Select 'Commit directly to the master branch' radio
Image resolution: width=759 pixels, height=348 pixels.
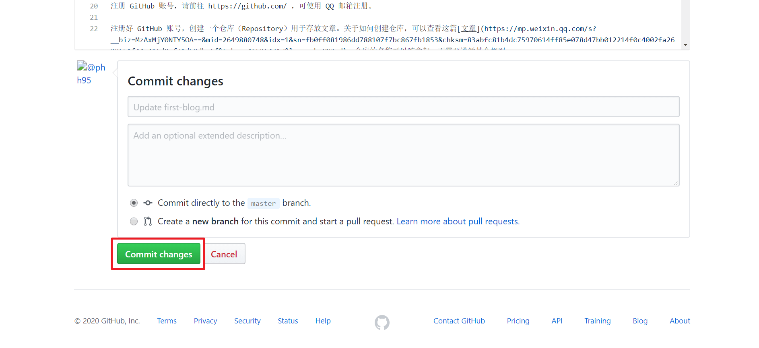click(134, 203)
